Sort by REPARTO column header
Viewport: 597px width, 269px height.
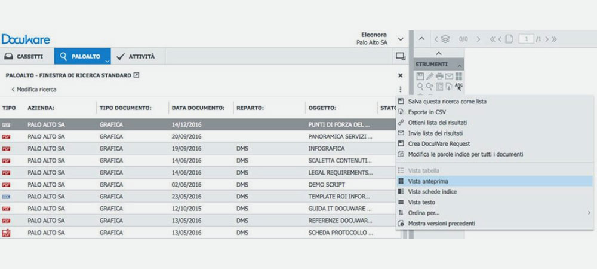click(x=250, y=108)
